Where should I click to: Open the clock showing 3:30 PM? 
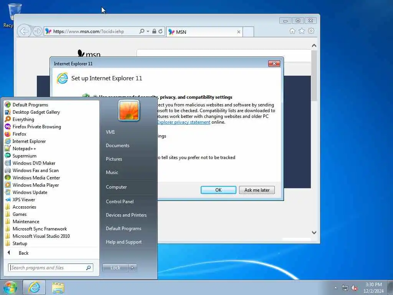pyautogui.click(x=373, y=288)
